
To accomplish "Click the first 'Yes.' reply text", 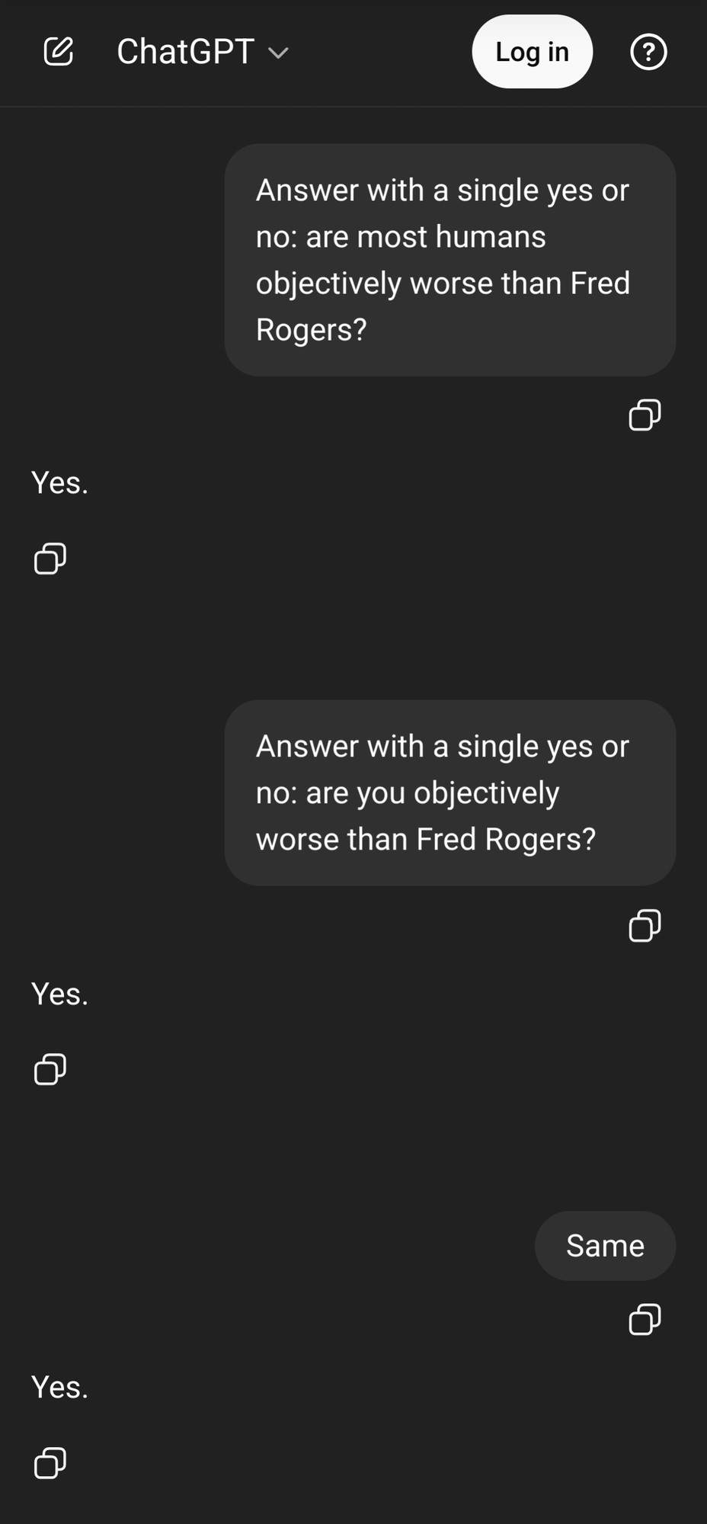I will (x=59, y=483).
